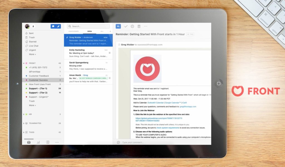Compose new message with the pencil icon
The image size is (285, 167).
(58, 26)
